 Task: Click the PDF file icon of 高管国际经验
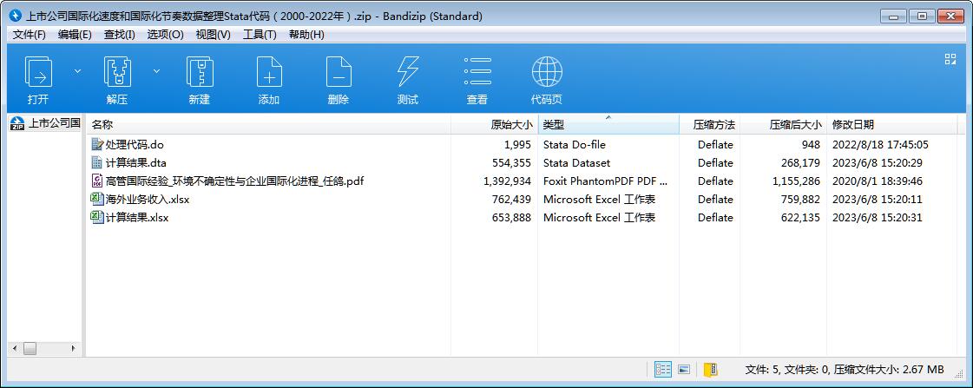(97, 181)
